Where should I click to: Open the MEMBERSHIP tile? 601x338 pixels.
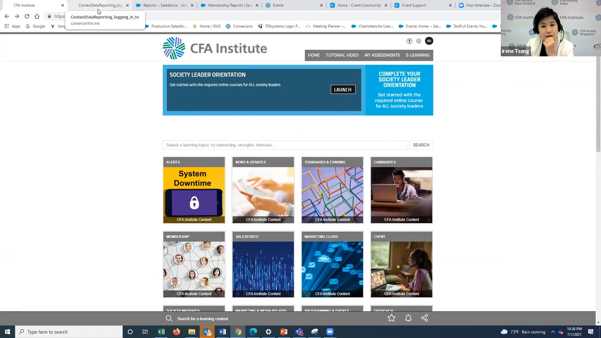click(x=194, y=265)
